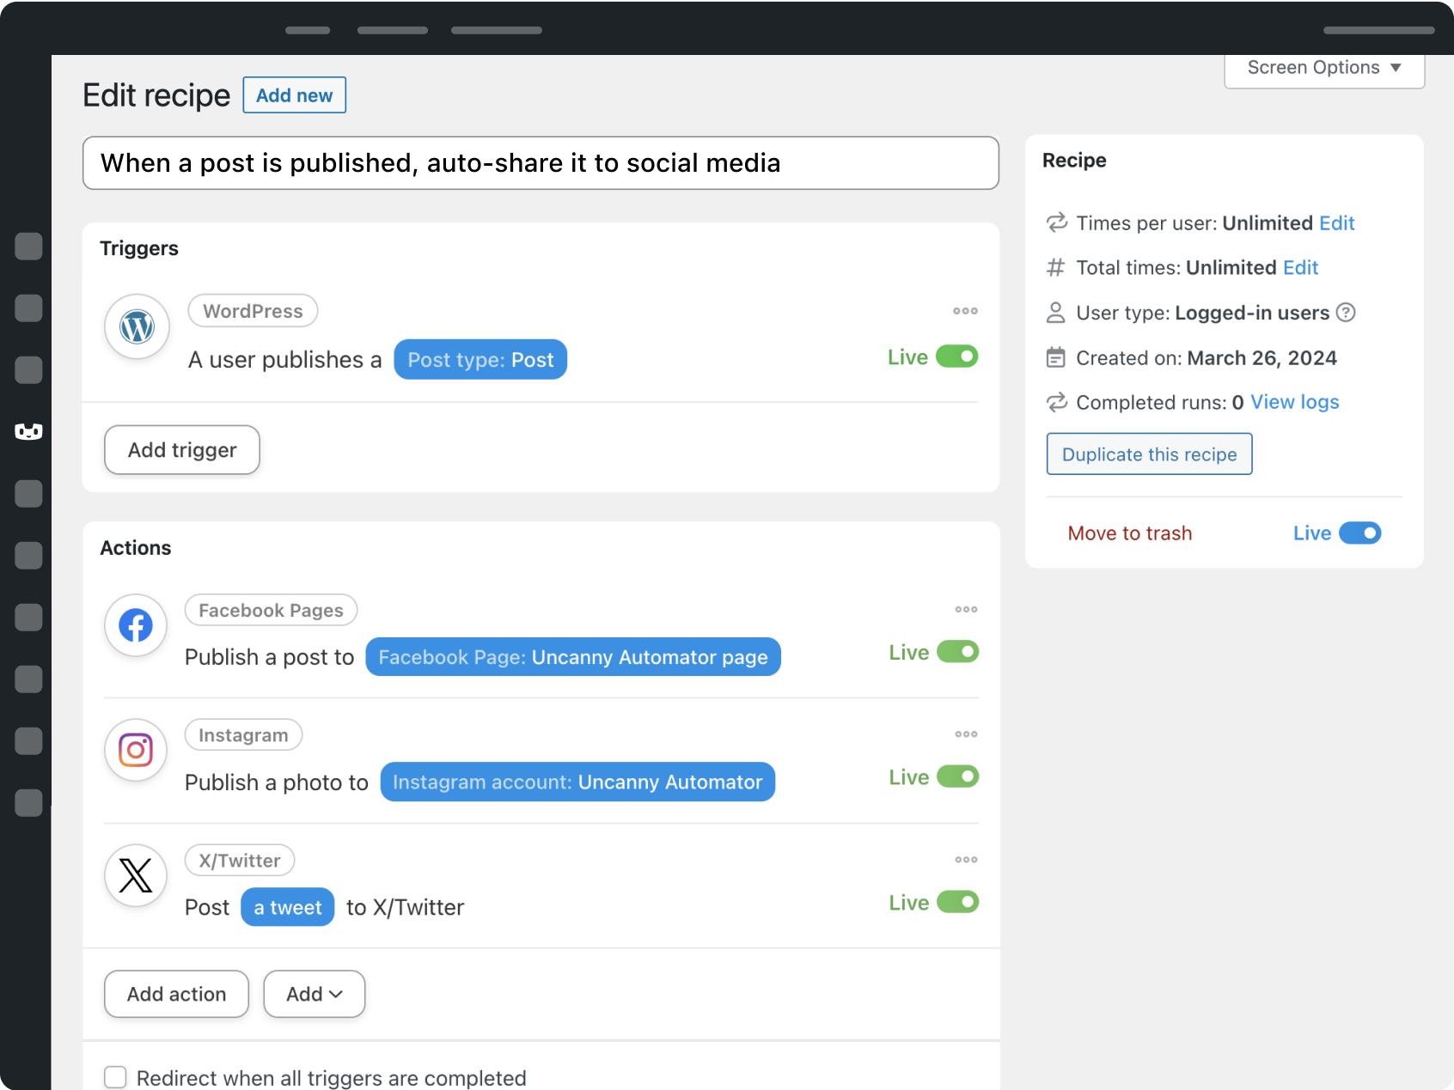Open the Facebook action options menu
Image resolution: width=1454 pixels, height=1090 pixels.
coord(965,609)
